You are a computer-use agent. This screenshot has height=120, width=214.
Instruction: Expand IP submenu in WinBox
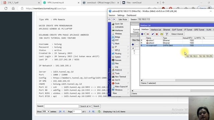(x=120, y=47)
